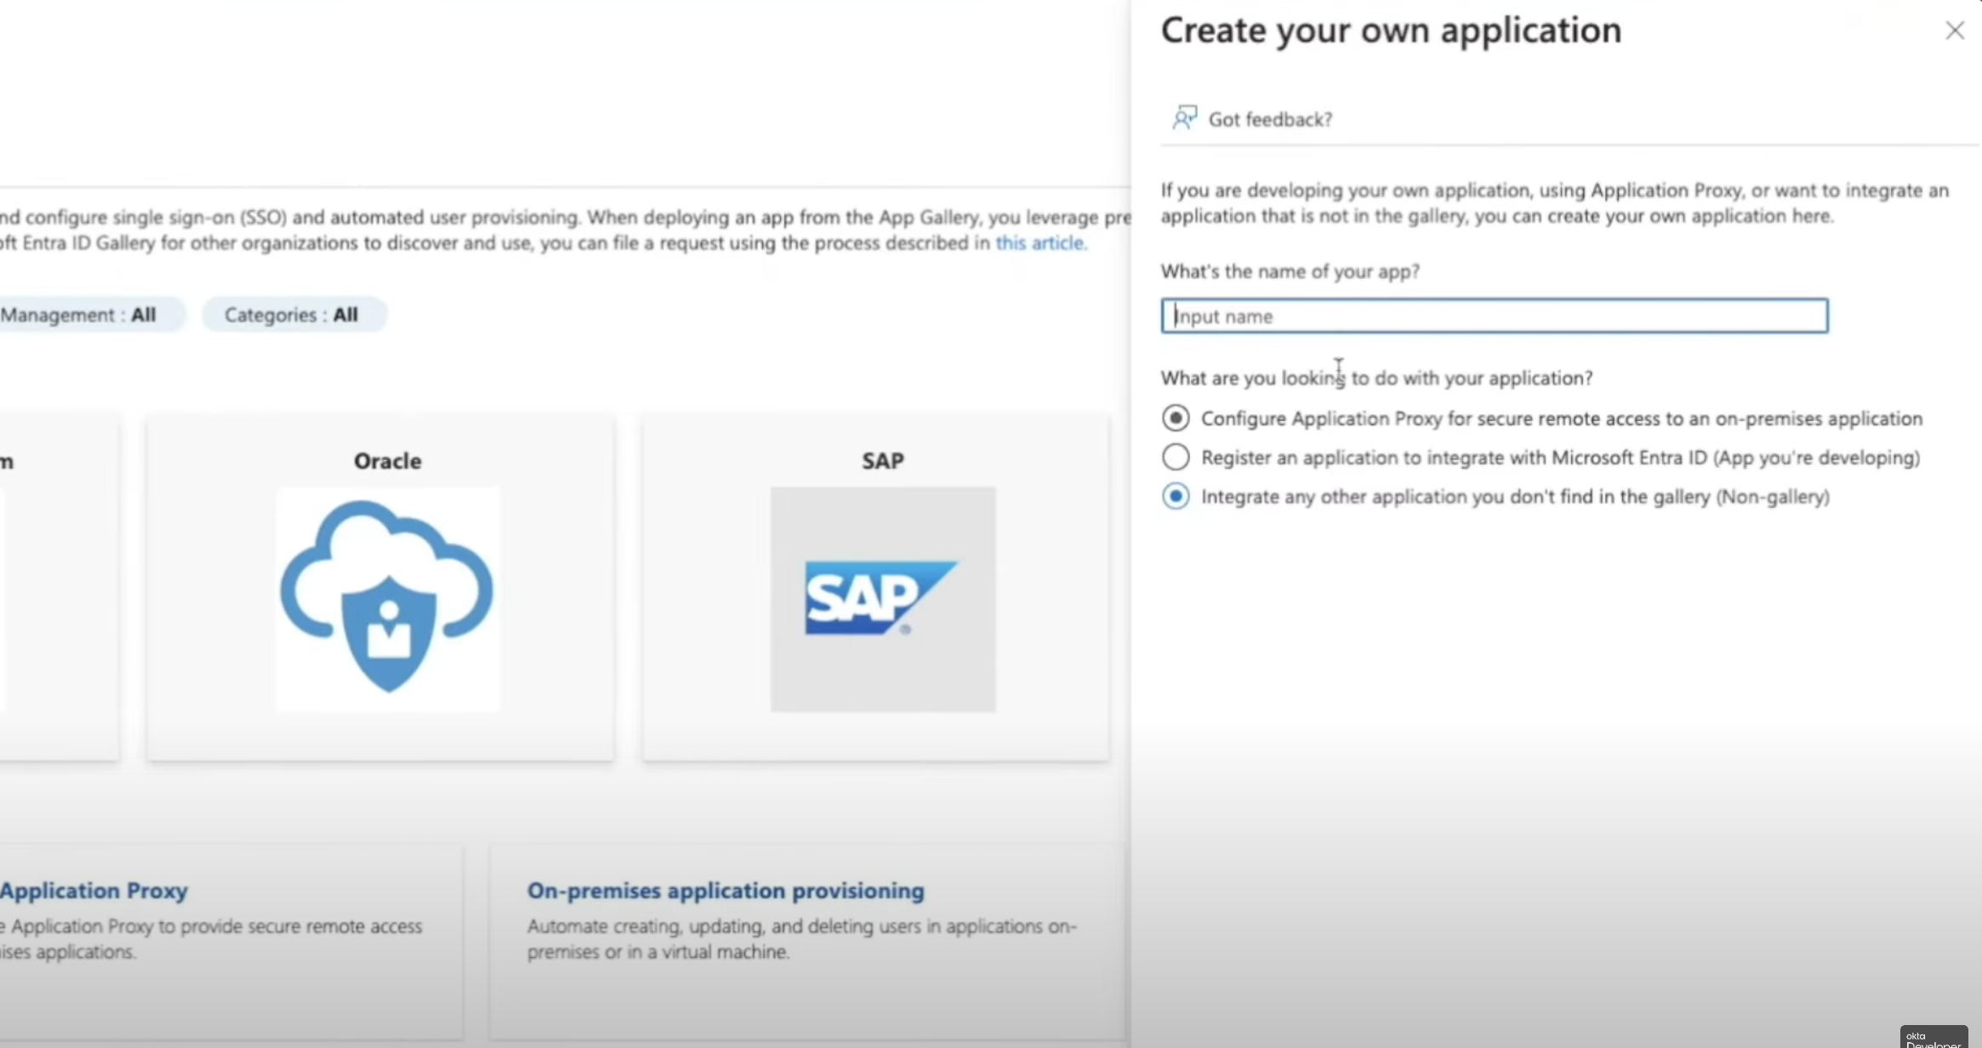
Task: Open On-premises application provisioning link
Action: tap(726, 891)
